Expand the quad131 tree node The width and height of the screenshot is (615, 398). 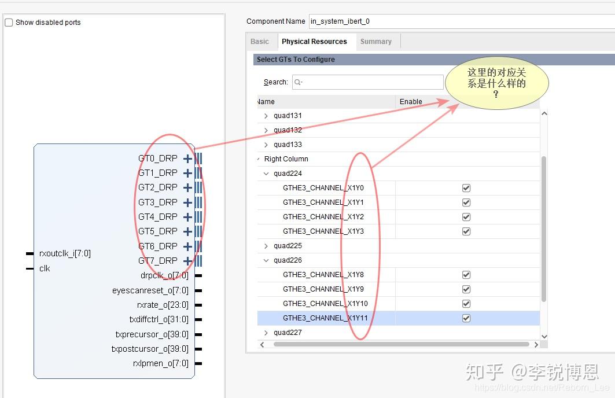[x=266, y=115]
